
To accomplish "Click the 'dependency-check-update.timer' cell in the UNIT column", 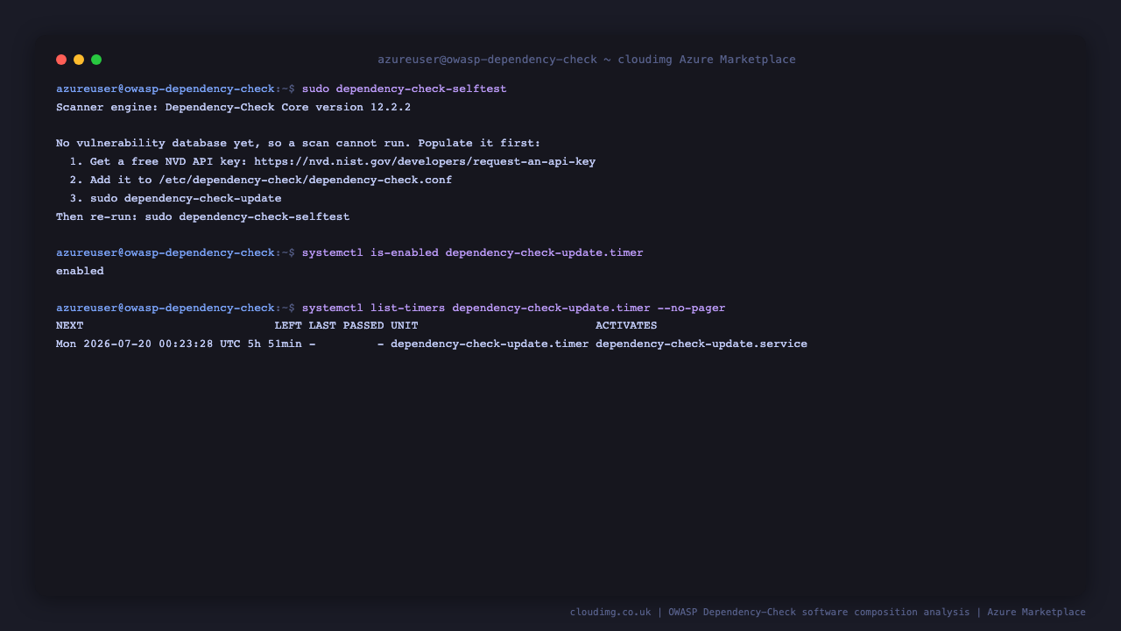I will [490, 344].
